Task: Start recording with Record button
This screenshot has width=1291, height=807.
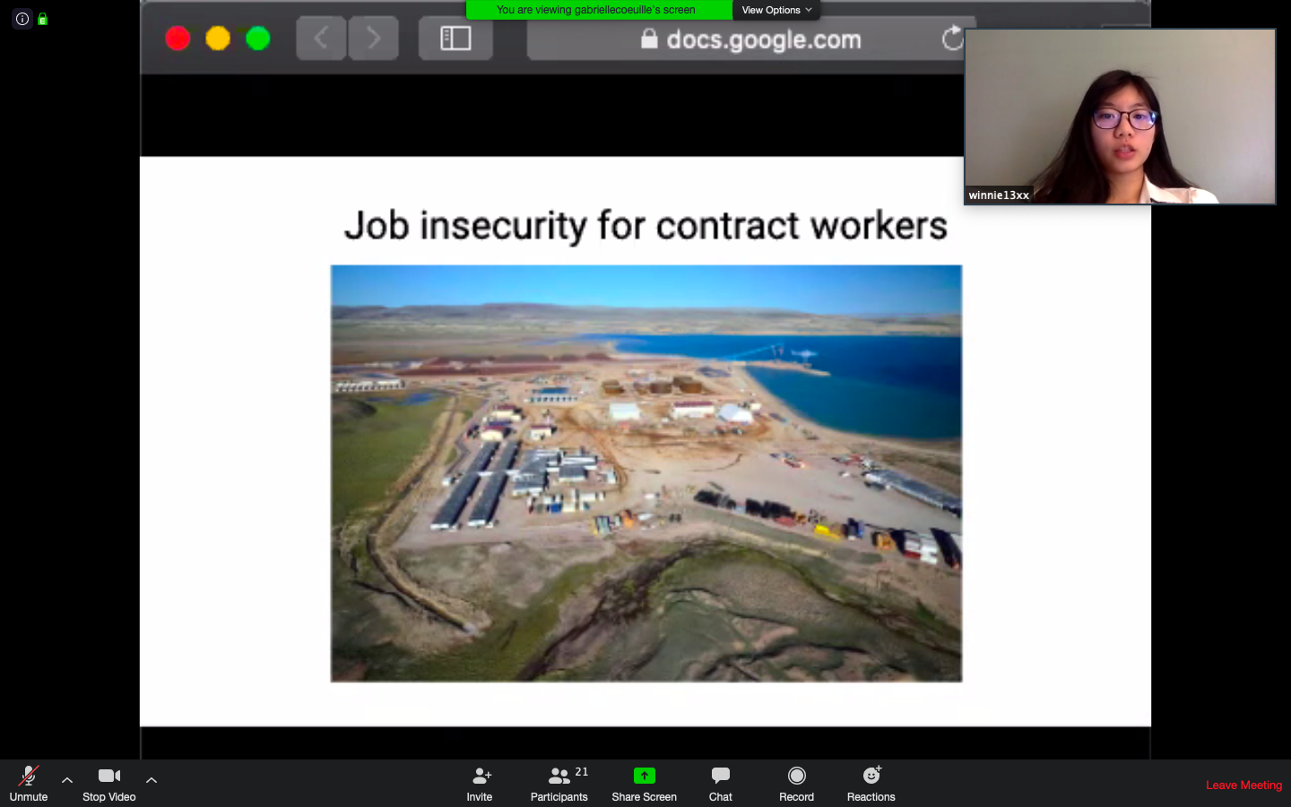Action: tap(797, 784)
